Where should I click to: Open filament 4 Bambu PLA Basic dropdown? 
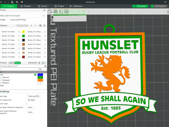tap(35, 36)
